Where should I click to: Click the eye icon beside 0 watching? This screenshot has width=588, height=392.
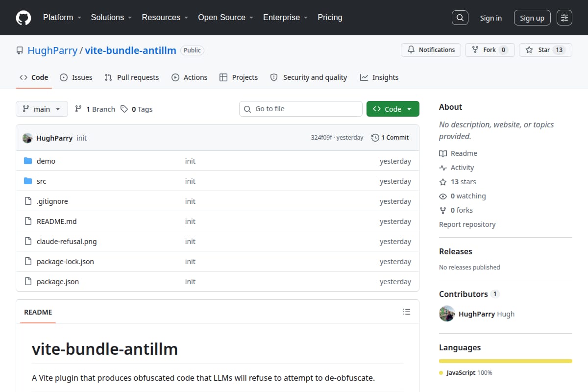click(443, 196)
